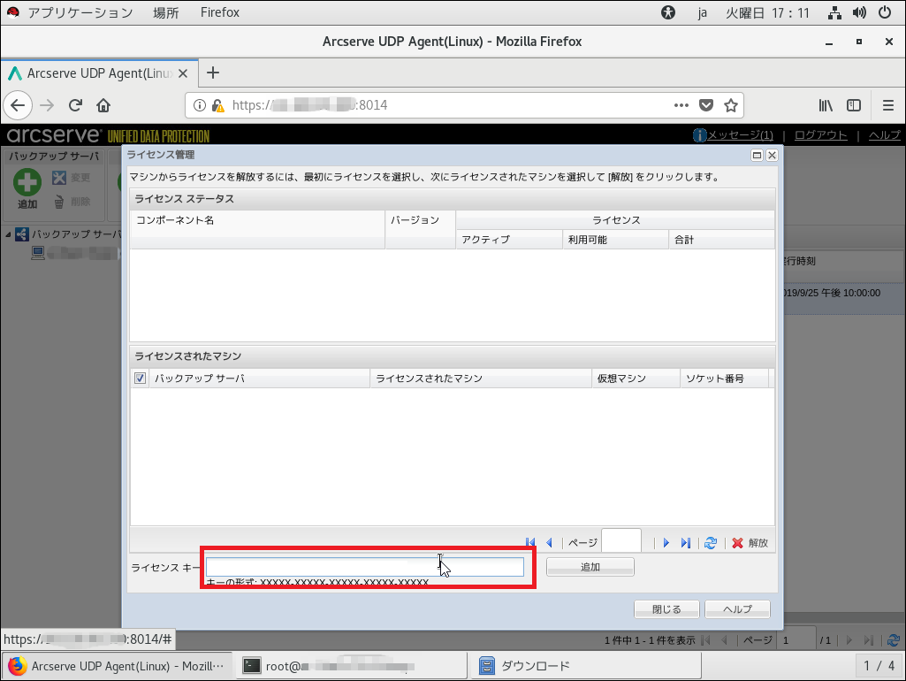Collapse the バックアップ サーバ tree node
This screenshot has height=681, width=906.
(8, 234)
